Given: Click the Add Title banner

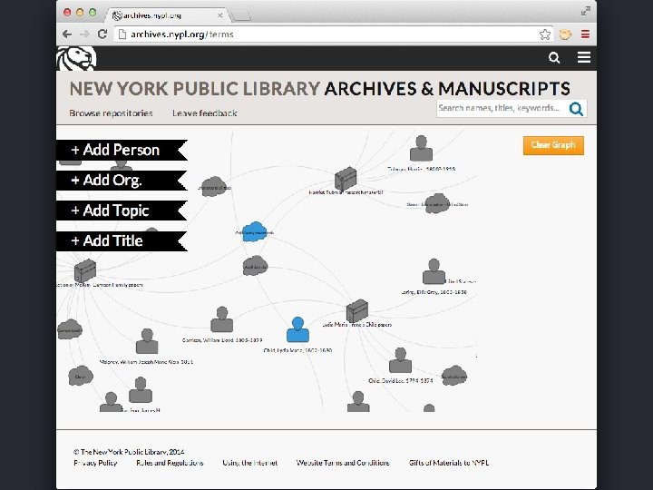Looking at the screenshot, I should [122, 241].
